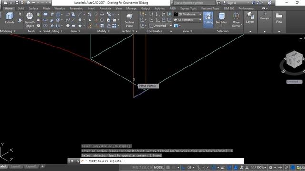
Task: Open the annotation scale 1:1 dropdown
Action: (258, 167)
